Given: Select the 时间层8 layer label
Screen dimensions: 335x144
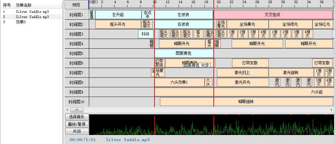Looking at the screenshot, I should 77,82.
